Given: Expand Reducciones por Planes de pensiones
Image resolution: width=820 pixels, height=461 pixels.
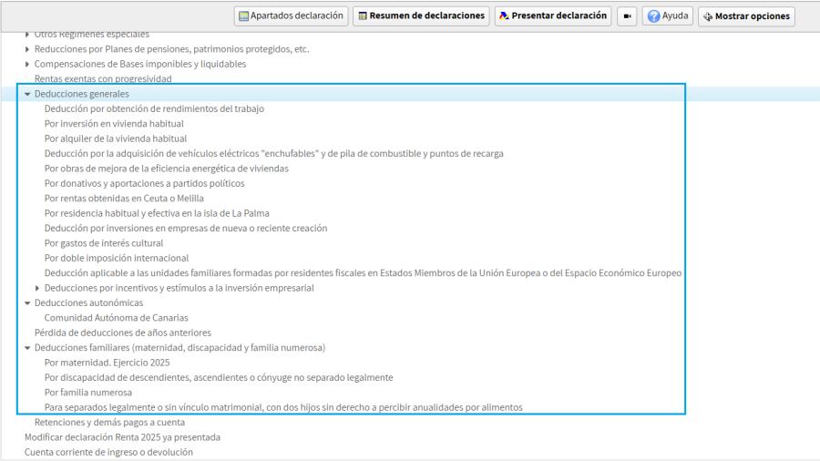Looking at the screenshot, I should pyautogui.click(x=27, y=49).
